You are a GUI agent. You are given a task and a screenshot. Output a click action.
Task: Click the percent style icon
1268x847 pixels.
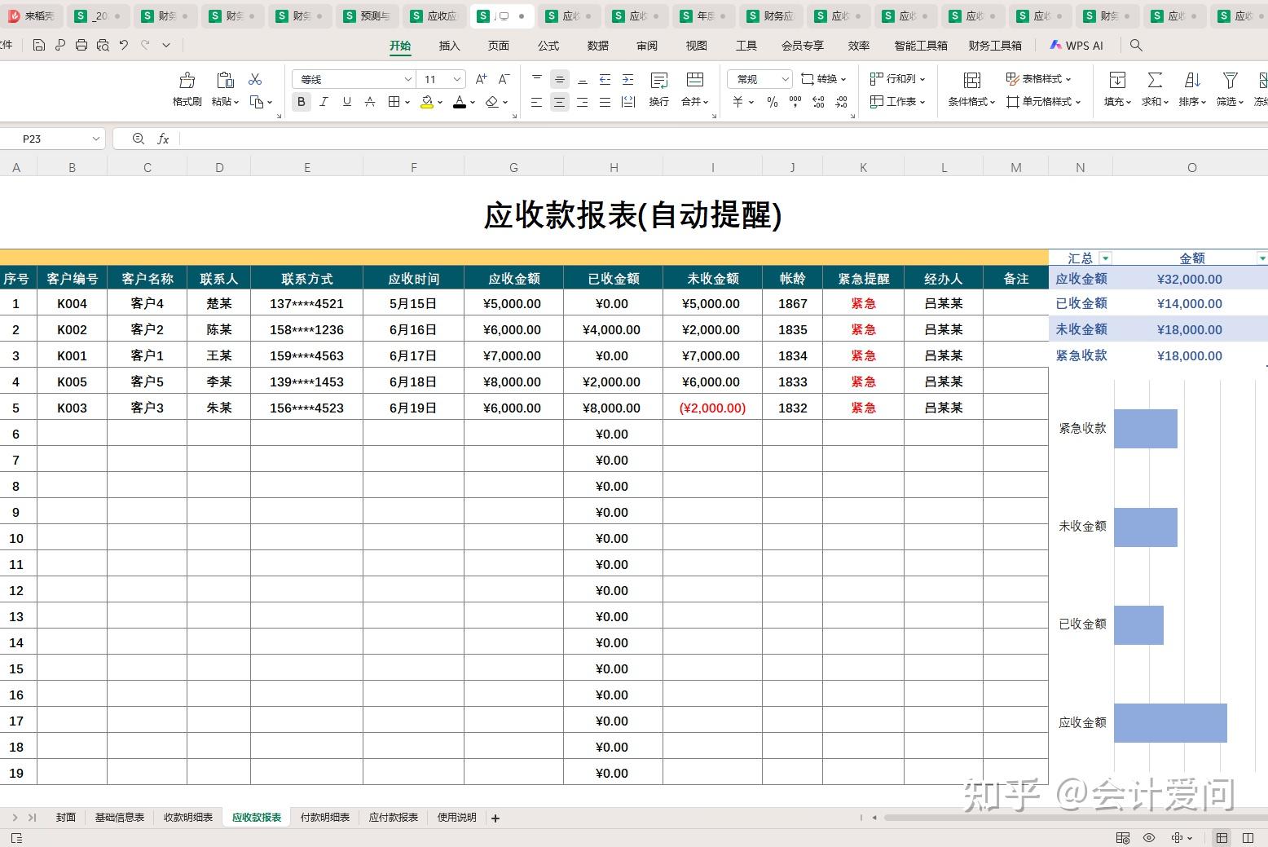click(773, 102)
